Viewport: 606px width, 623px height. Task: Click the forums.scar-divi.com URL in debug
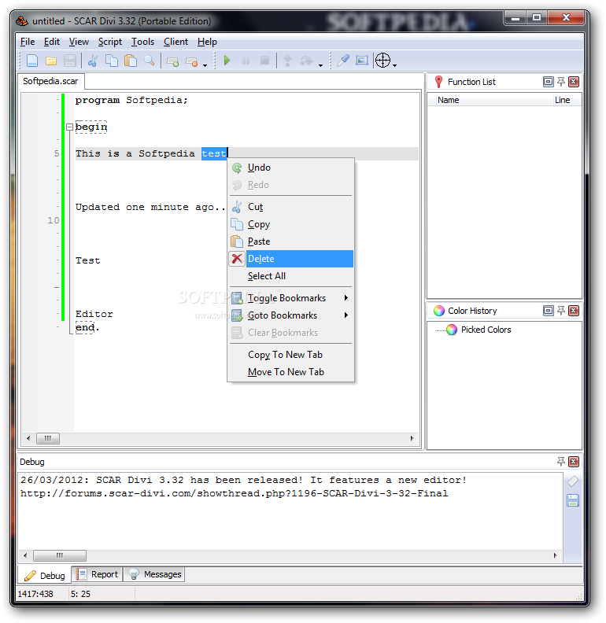[x=234, y=494]
